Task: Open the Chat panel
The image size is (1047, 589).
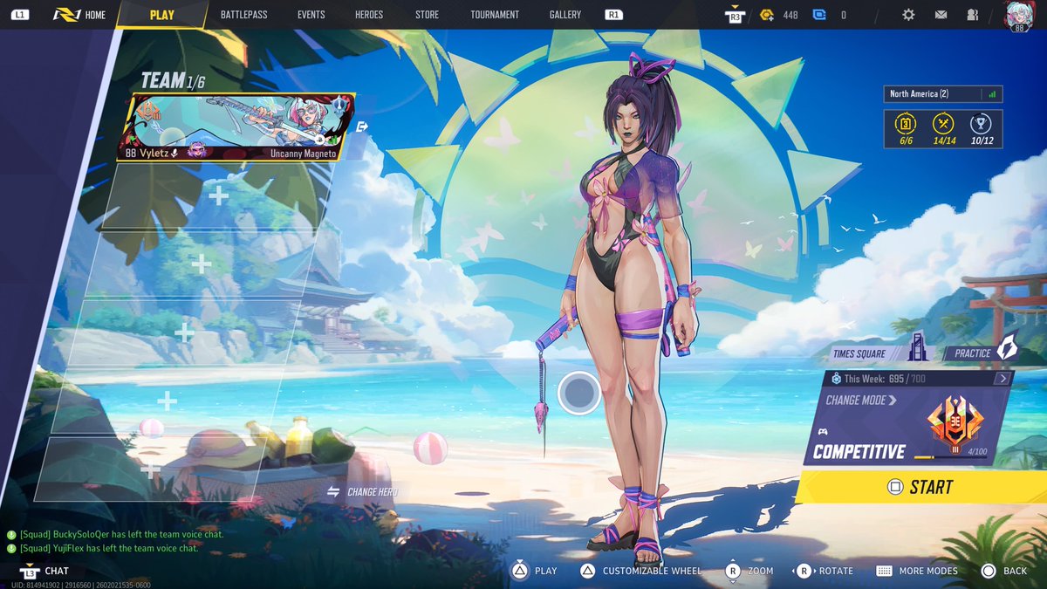Action: [45, 572]
